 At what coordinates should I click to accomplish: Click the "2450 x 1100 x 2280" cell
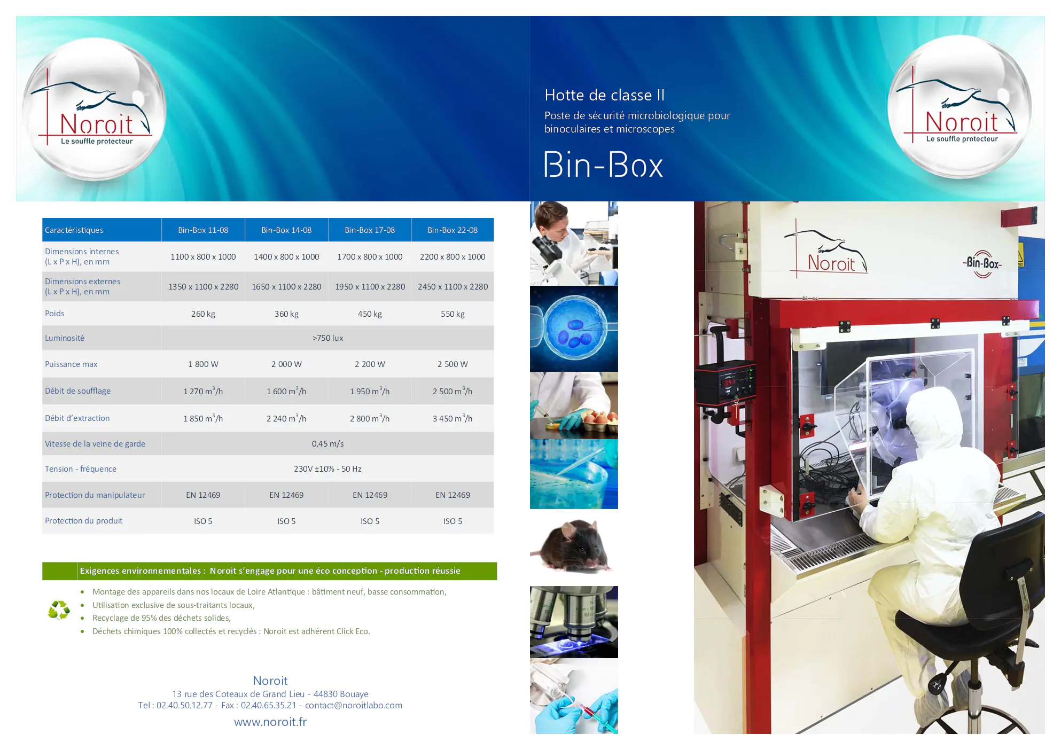pos(453,287)
